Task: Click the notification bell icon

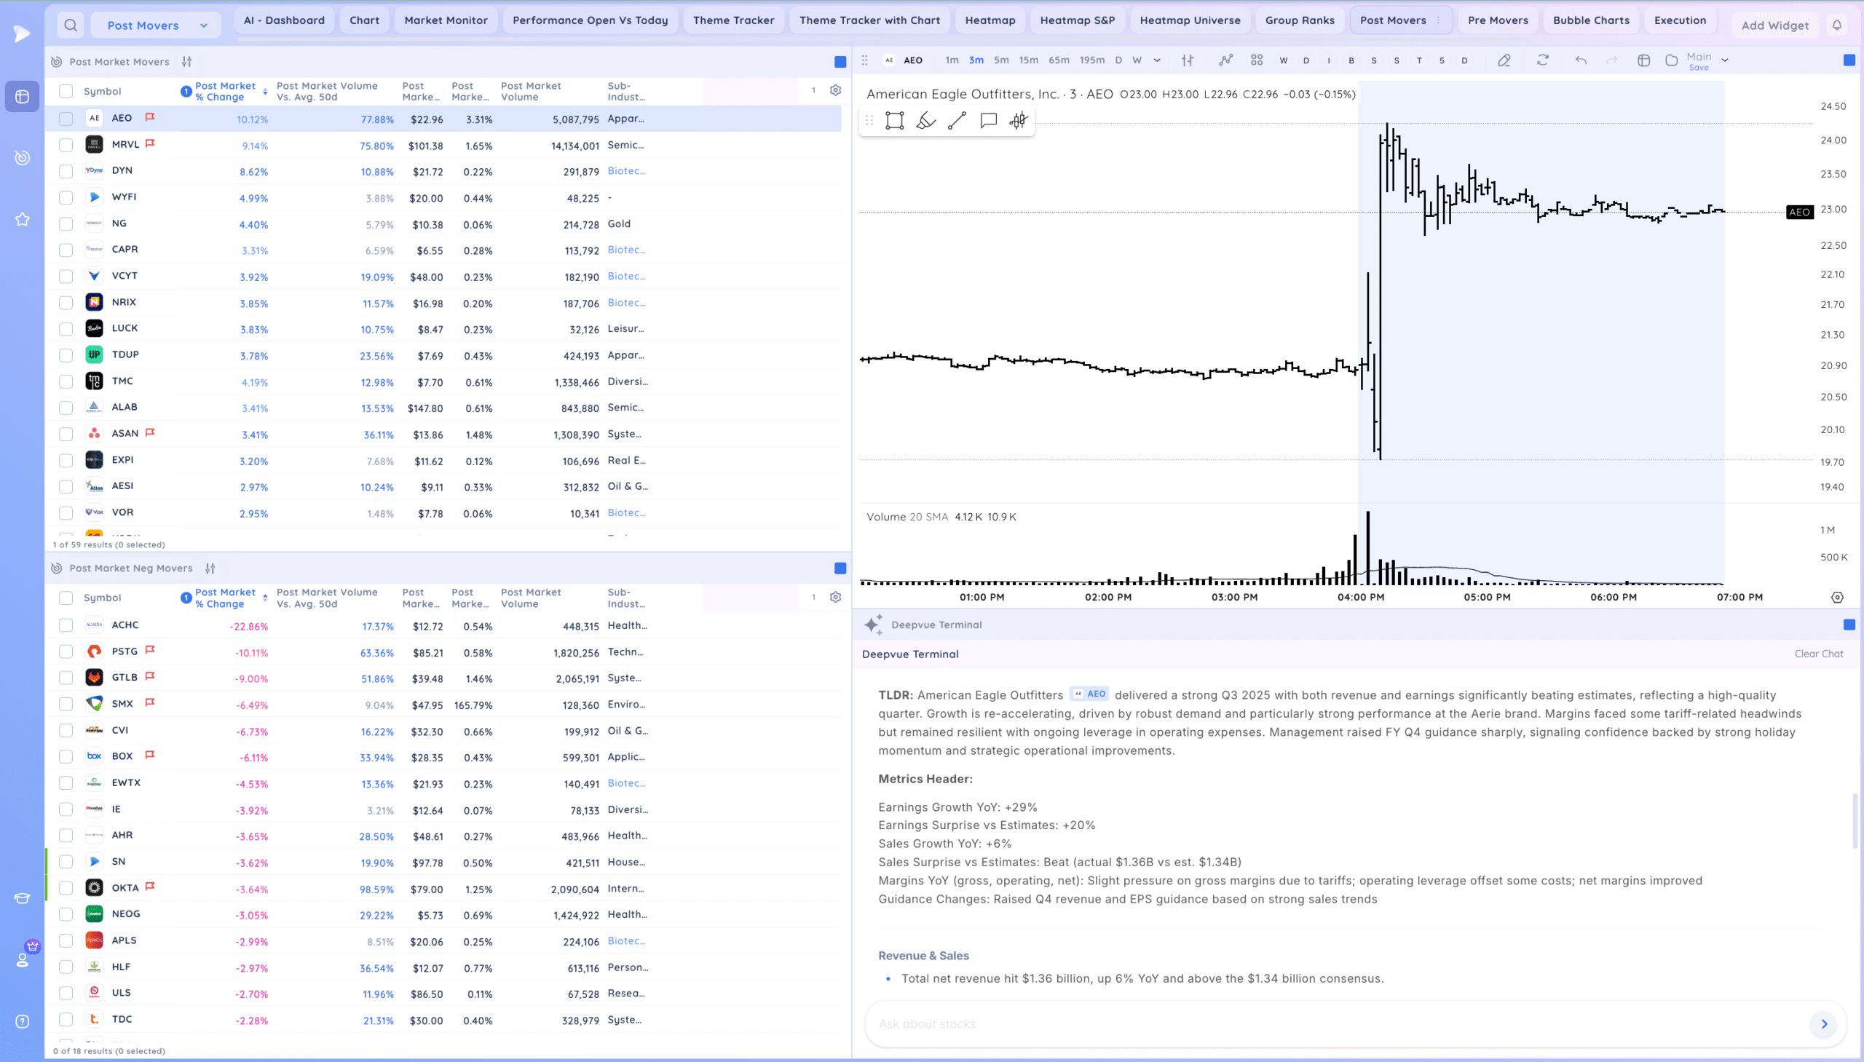Action: coord(1837,25)
